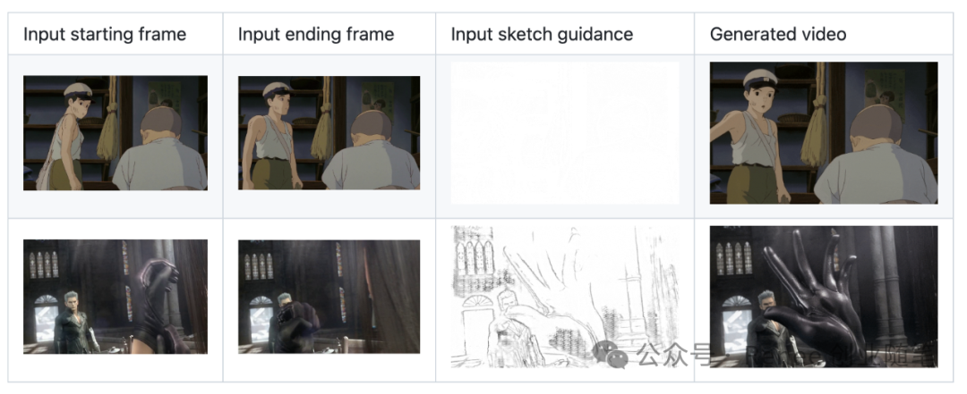Click the "Generated video" column header

778,35
